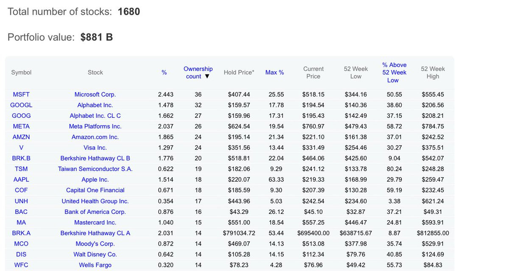The image size is (509, 271).
Task: Open UNH symbol link
Action: click(21, 201)
